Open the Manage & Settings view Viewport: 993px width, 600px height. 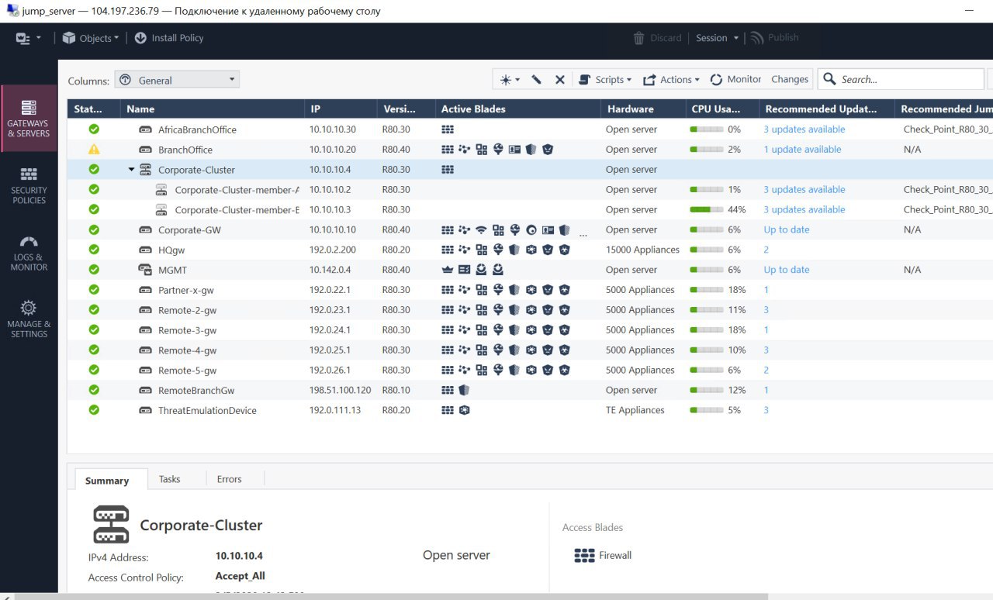tap(29, 319)
